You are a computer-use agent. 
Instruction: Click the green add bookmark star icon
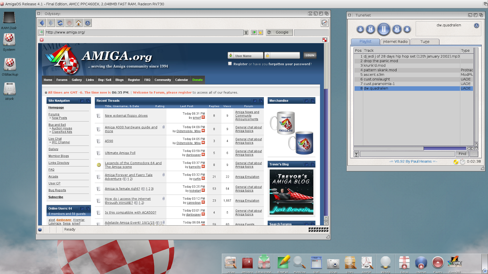[x=253, y=32]
